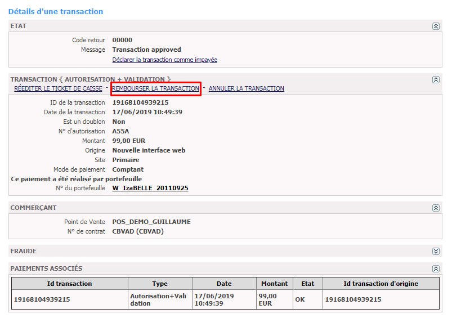Click site value Primaire
This screenshot has width=452, height=327.
[x=126, y=160]
